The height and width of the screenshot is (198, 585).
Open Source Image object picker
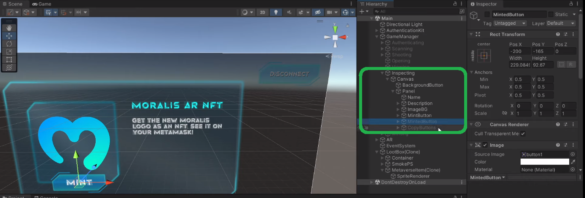coord(573,154)
